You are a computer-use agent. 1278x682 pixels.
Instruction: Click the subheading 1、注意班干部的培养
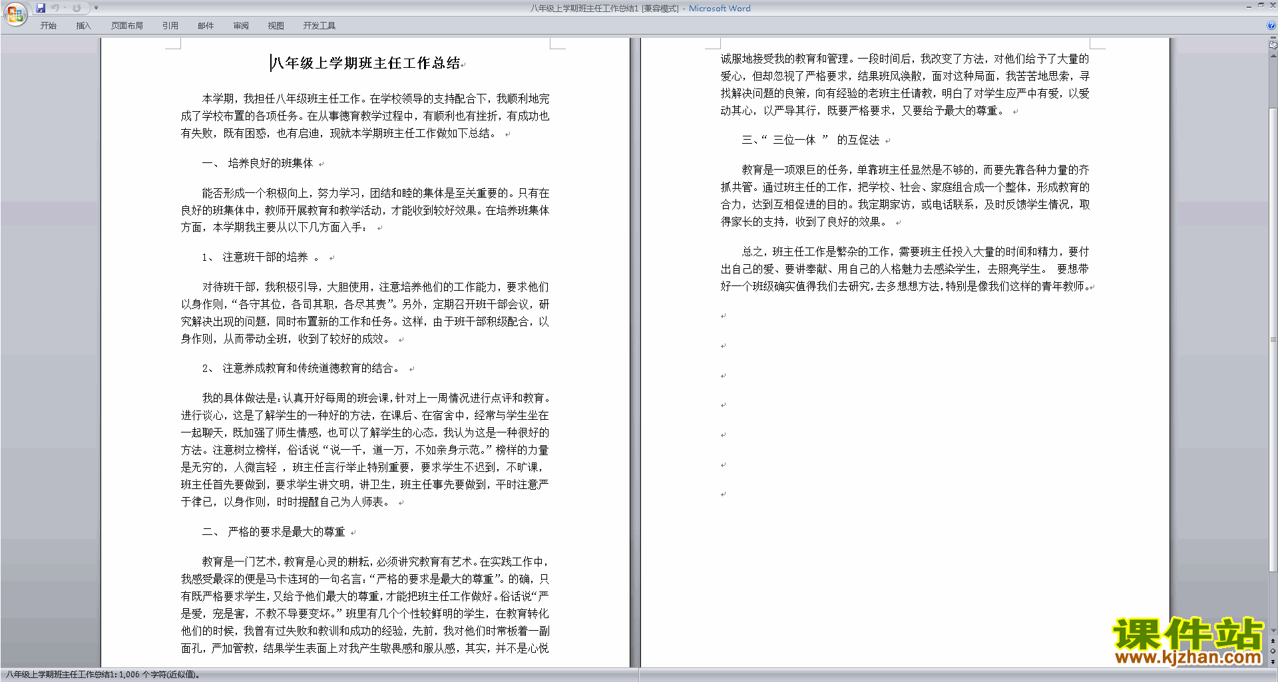click(x=260, y=257)
